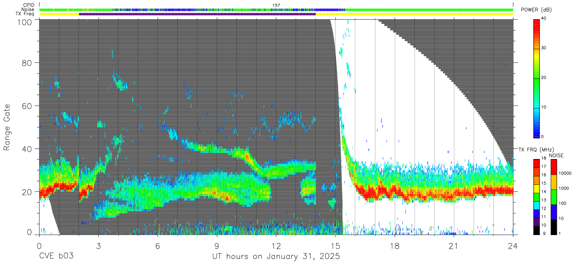This screenshot has width=577, height=266.
Task: Click the 40 tick on Range Gate axis
Action: coord(27,149)
